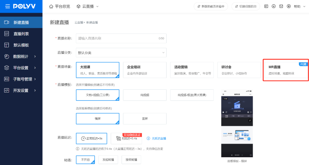The height and width of the screenshot is (165, 309).
Task: Click the info icon beside 无延迟直播
Action: [148, 138]
